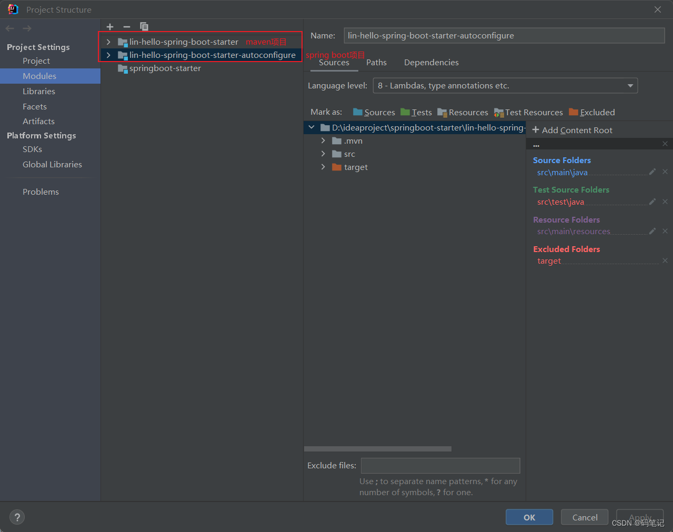
Task: Expand lin-hello-spring-boot-starter-autoconfigure module
Action: (x=108, y=55)
